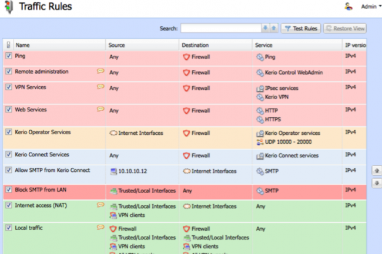Click the host icon for 10.10.10.12
This screenshot has width=382, height=254.
[x=113, y=171]
